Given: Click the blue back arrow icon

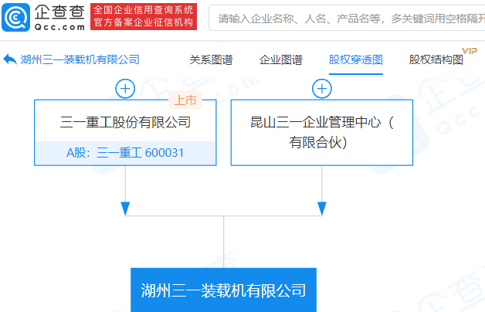Looking at the screenshot, I should point(10,59).
